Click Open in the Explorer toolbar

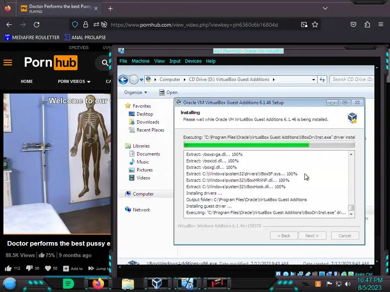[x=168, y=92]
